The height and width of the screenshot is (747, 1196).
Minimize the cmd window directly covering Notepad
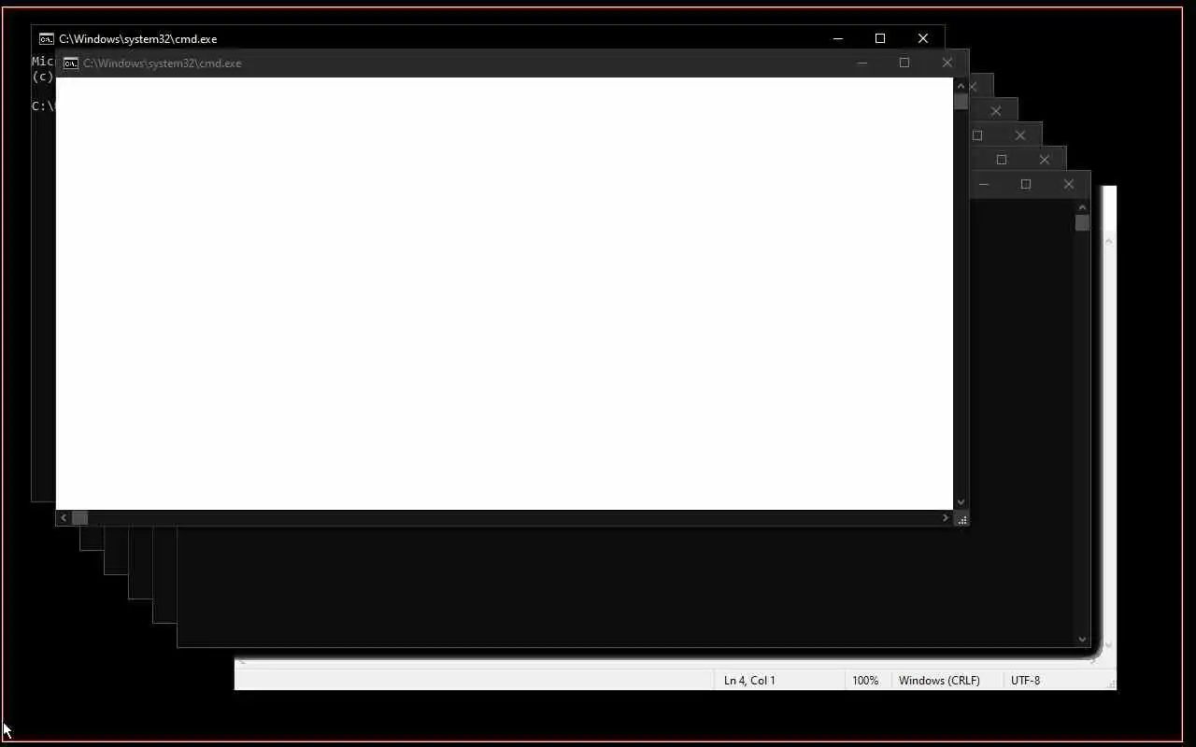pyautogui.click(x=983, y=185)
